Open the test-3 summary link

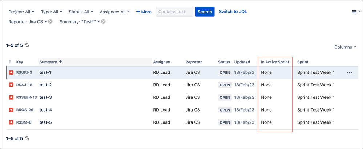click(46, 97)
